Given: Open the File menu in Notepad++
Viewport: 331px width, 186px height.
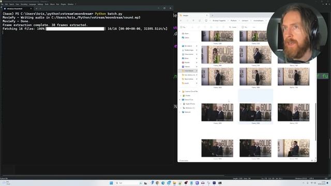Looking at the screenshot, I should click(2, 4).
